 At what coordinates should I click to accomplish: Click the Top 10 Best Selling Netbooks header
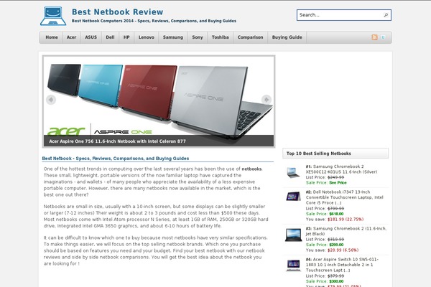point(335,154)
